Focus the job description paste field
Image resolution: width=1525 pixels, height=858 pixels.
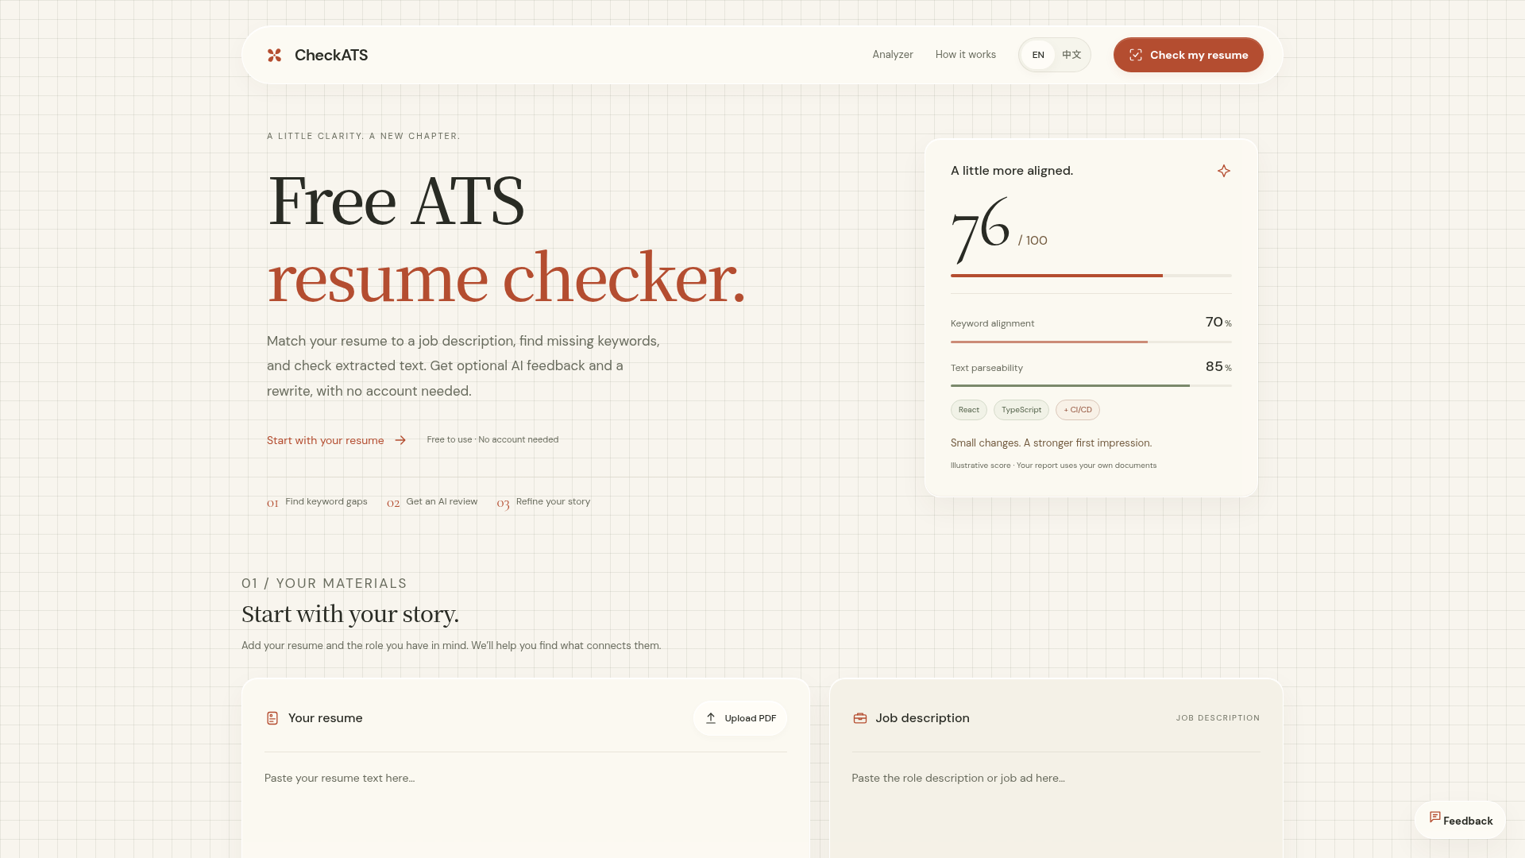tap(1056, 810)
